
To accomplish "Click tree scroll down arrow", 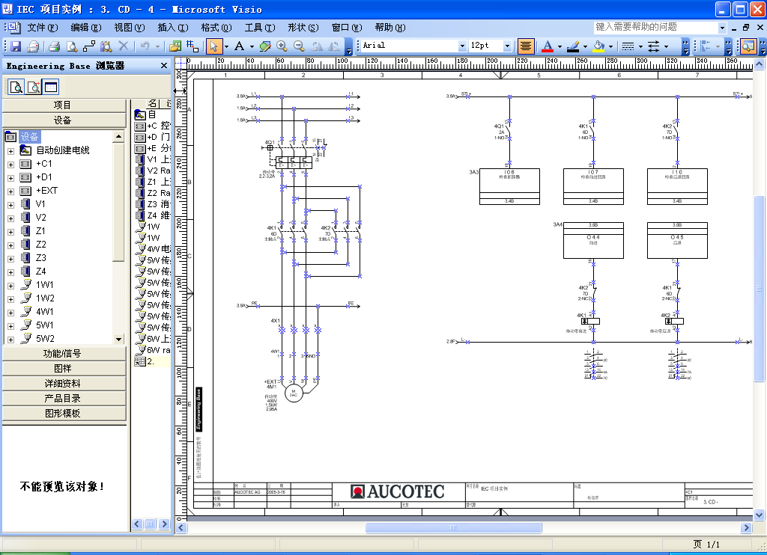I will (x=118, y=339).
